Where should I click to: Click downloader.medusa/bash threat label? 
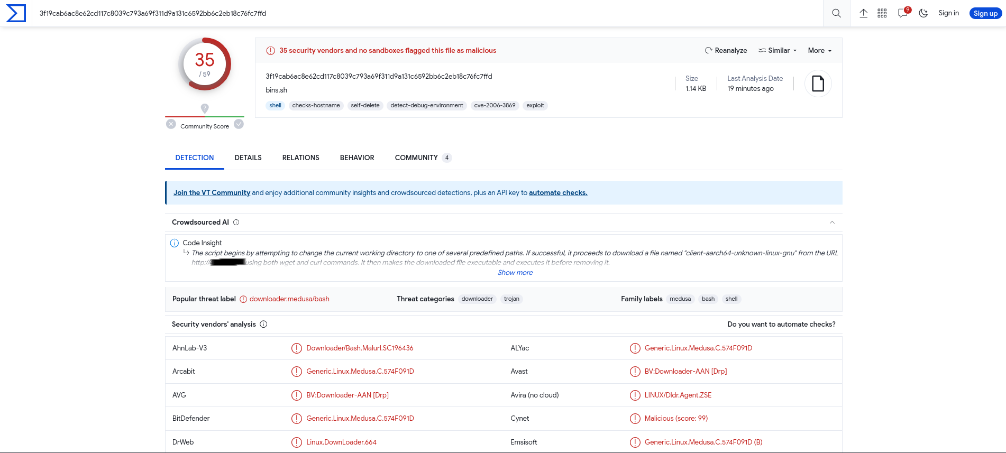pyautogui.click(x=289, y=299)
